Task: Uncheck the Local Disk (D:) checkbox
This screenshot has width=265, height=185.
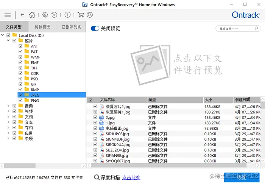Action: click(8, 35)
